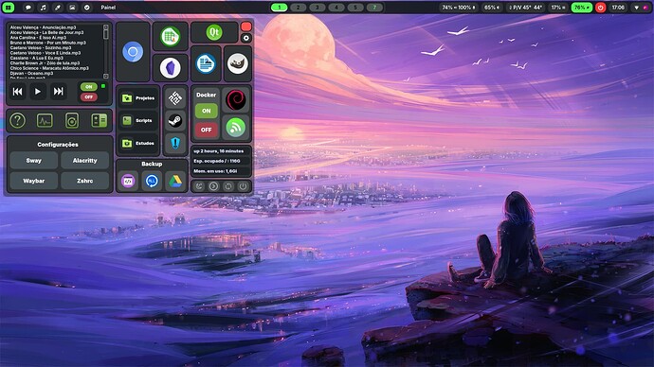Image resolution: width=654 pixels, height=367 pixels.
Task: Click the checkmark icon in top bar
Action: (87, 8)
